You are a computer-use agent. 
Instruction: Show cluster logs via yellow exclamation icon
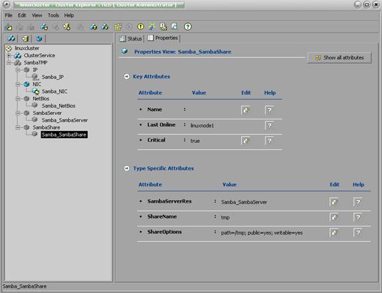tap(141, 27)
